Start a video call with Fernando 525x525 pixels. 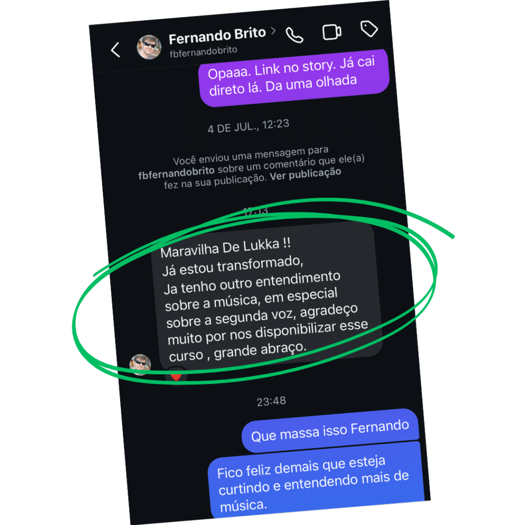click(332, 32)
